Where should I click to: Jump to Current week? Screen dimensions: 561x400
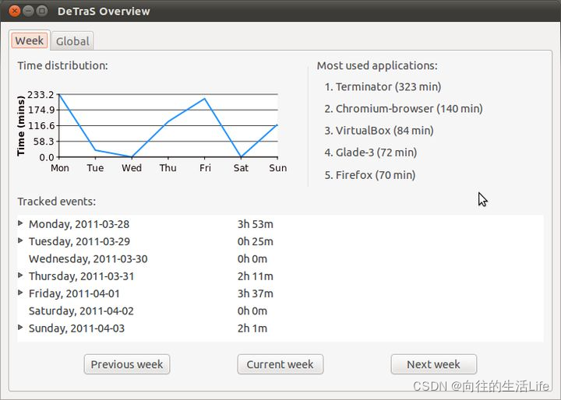click(x=280, y=364)
